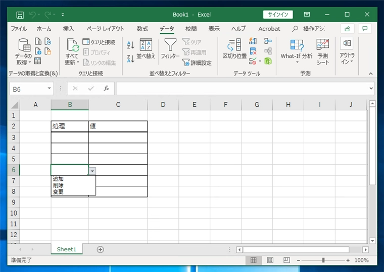Switch to Page Layout view in status bar
Image resolution: width=384 pixels, height=272 pixels.
pos(270,260)
